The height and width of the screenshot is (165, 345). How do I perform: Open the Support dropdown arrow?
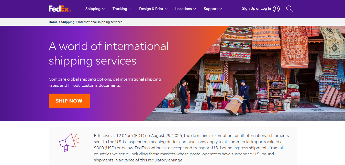(x=221, y=9)
